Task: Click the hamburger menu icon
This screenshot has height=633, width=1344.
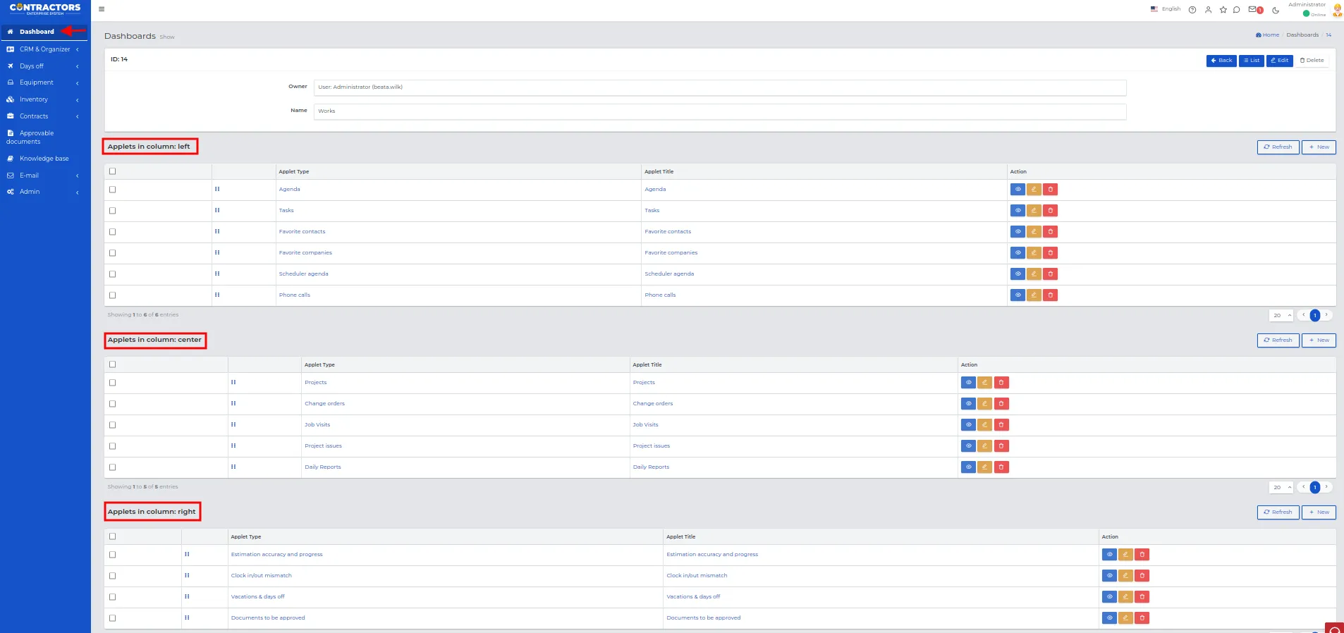Action: tap(102, 9)
